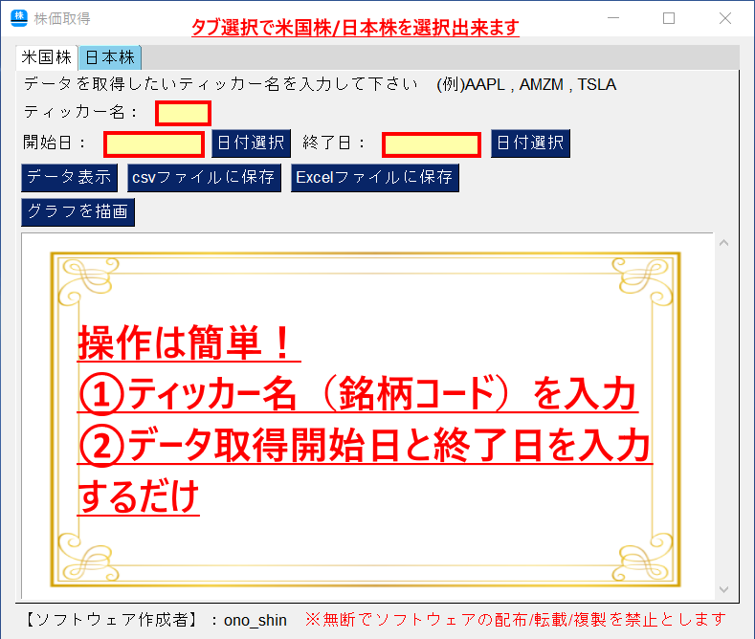Click the データ表示 button
Screen dimensions: 755x639
tap(69, 178)
